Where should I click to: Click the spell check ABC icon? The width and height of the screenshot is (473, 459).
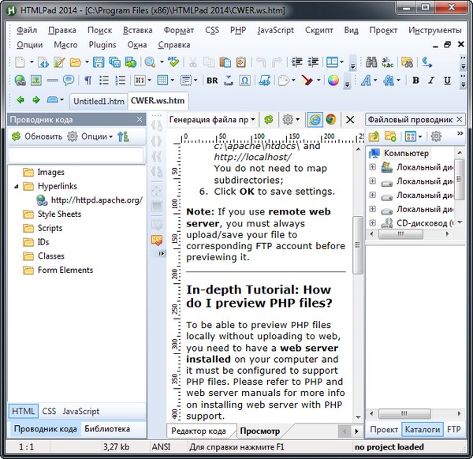(x=173, y=62)
